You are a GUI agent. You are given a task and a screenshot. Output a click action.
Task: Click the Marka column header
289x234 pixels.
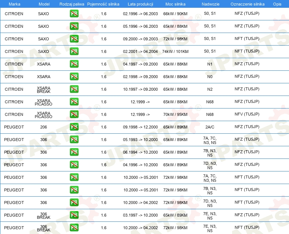tap(14, 4)
